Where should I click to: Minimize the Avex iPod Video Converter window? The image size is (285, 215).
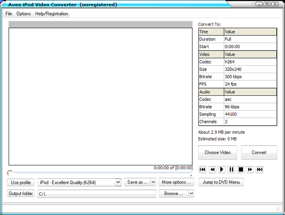[x=259, y=4]
